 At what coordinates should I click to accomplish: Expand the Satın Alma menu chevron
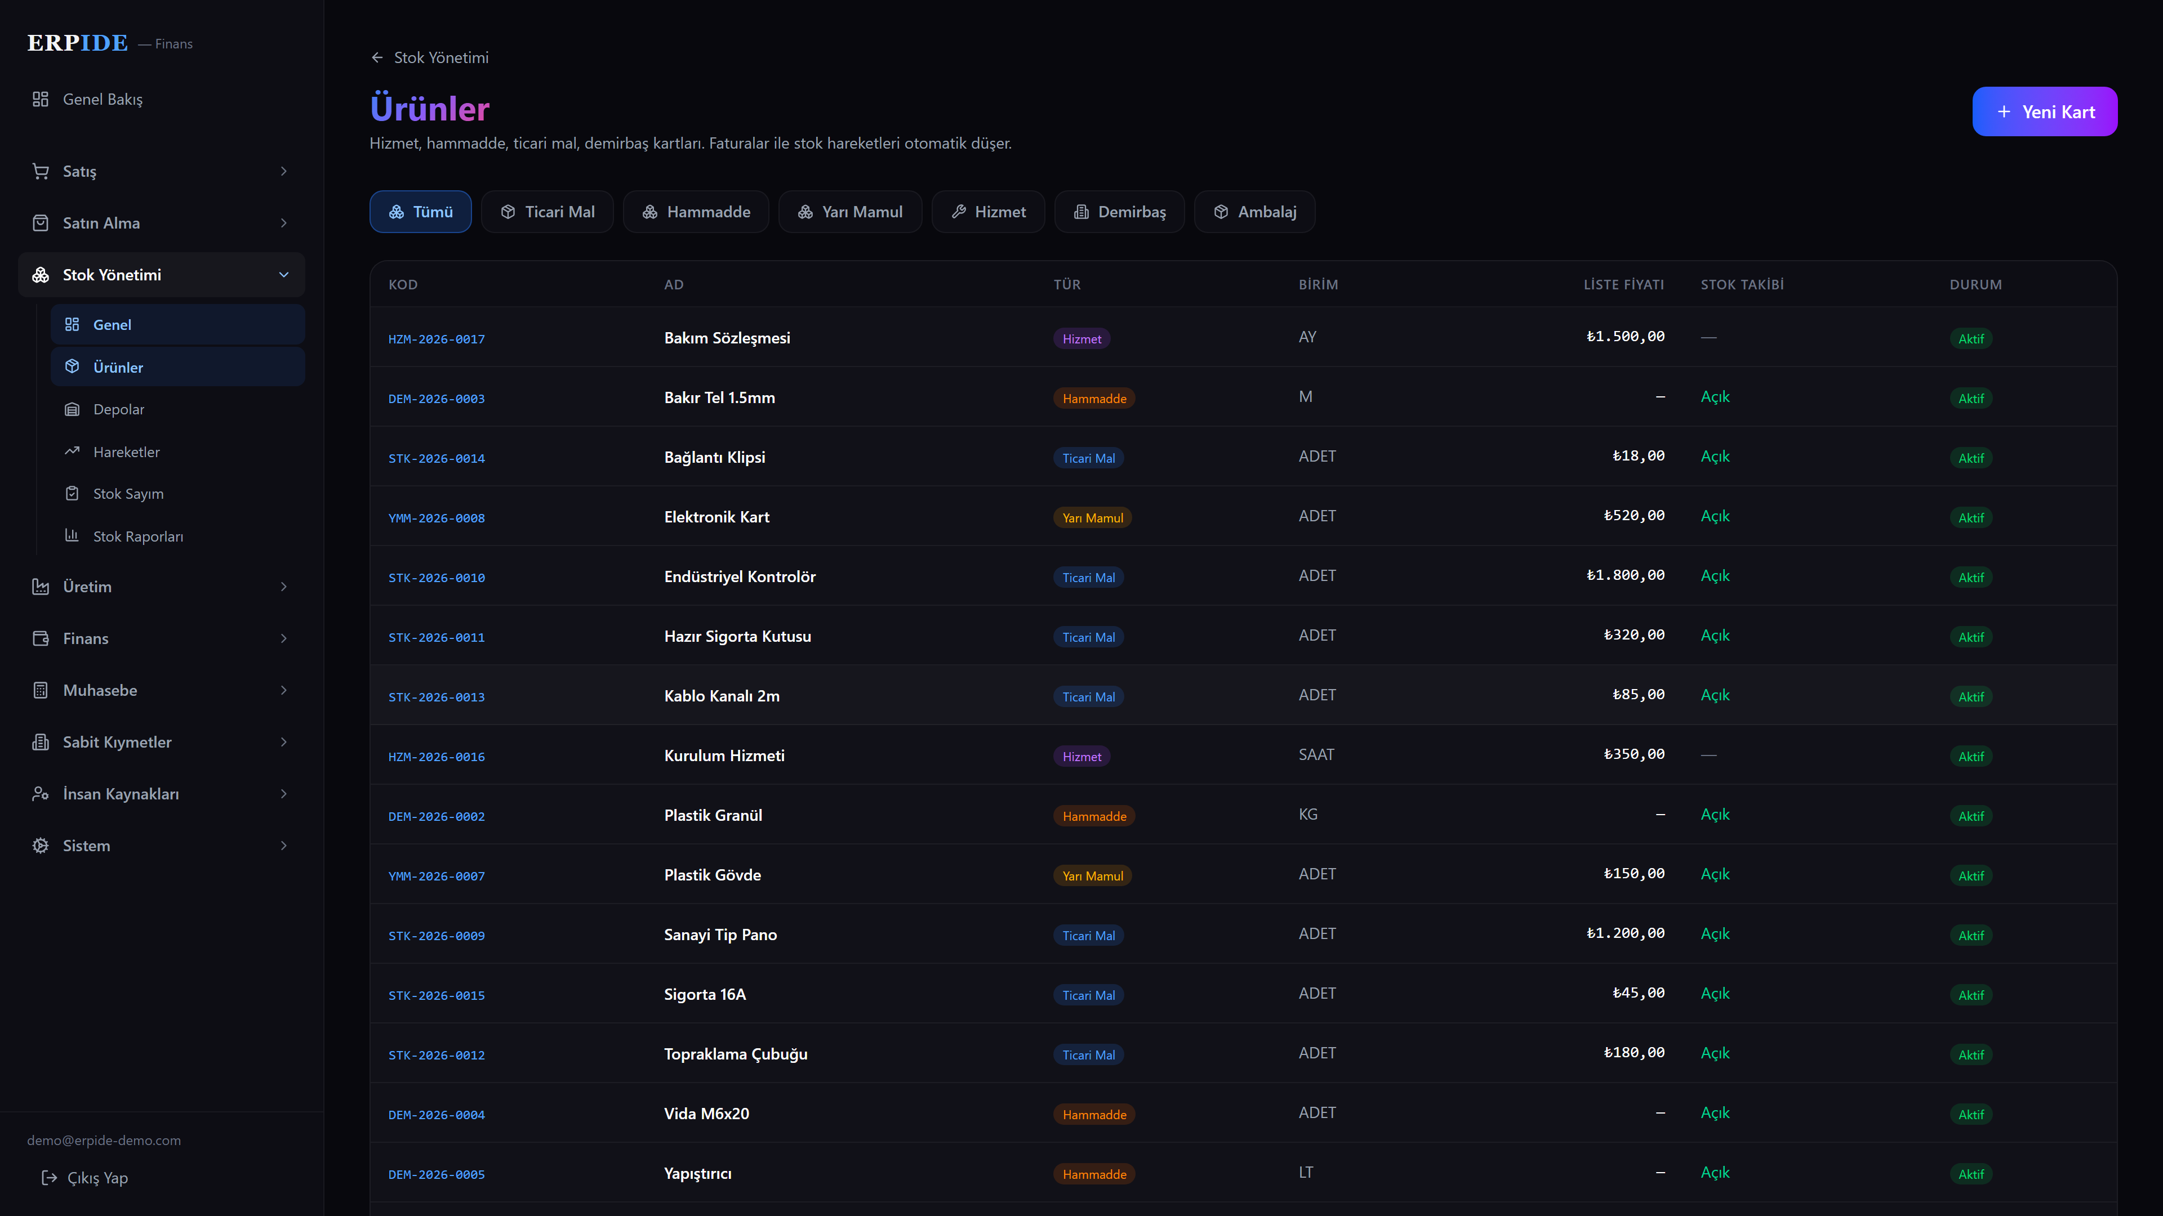coord(284,223)
